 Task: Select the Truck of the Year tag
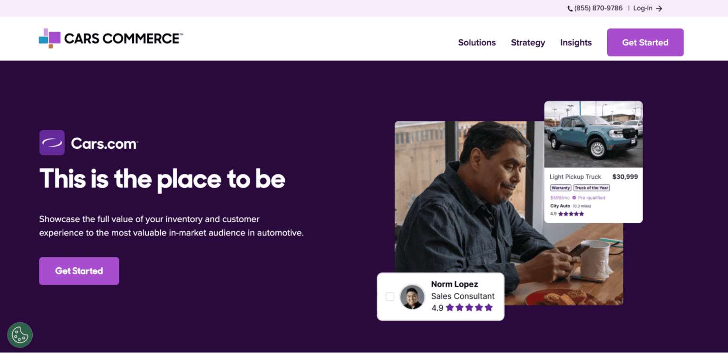591,188
